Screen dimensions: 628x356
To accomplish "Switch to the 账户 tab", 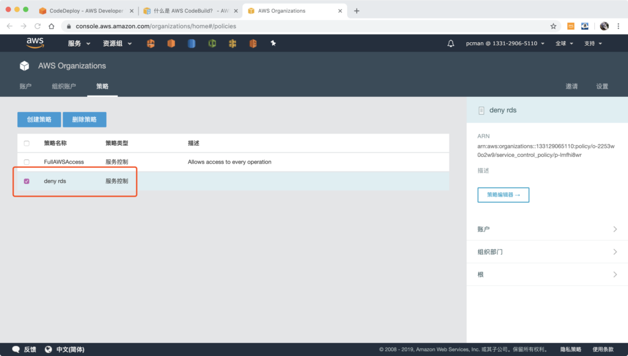I will pos(25,86).
